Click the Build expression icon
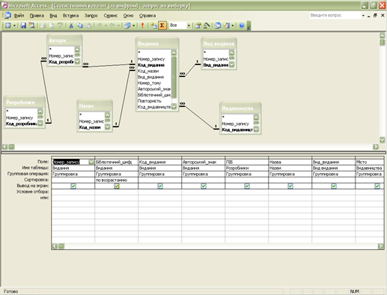 point(207,25)
